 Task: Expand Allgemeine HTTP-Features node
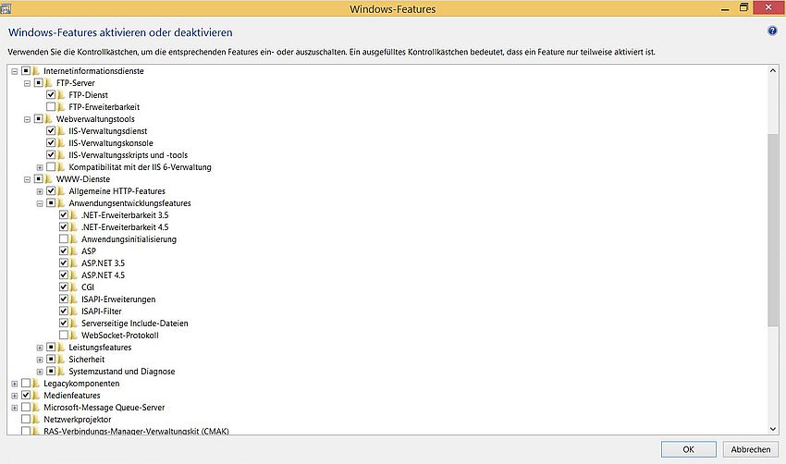(40, 191)
